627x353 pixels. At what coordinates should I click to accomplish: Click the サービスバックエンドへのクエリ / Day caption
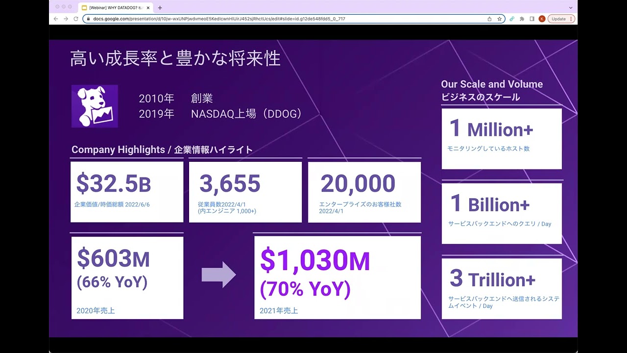500,224
